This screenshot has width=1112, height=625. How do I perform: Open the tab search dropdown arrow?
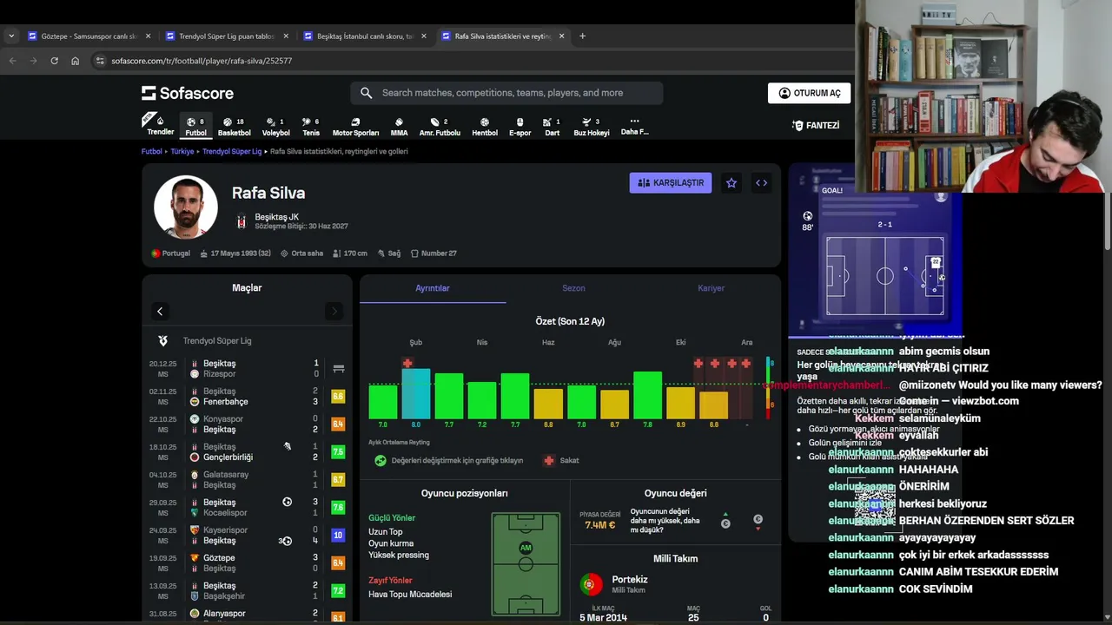coord(10,36)
